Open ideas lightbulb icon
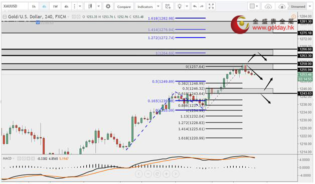 click(180, 6)
